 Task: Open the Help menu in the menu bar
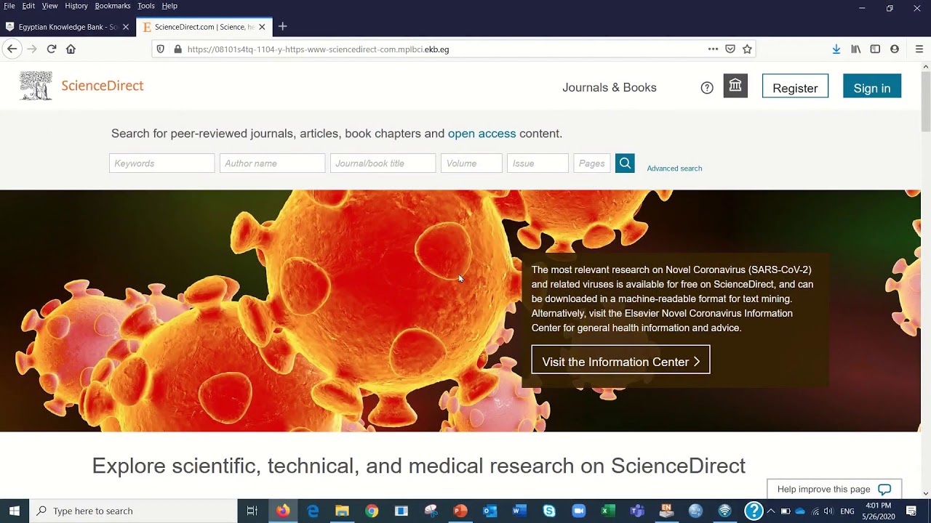click(x=169, y=6)
